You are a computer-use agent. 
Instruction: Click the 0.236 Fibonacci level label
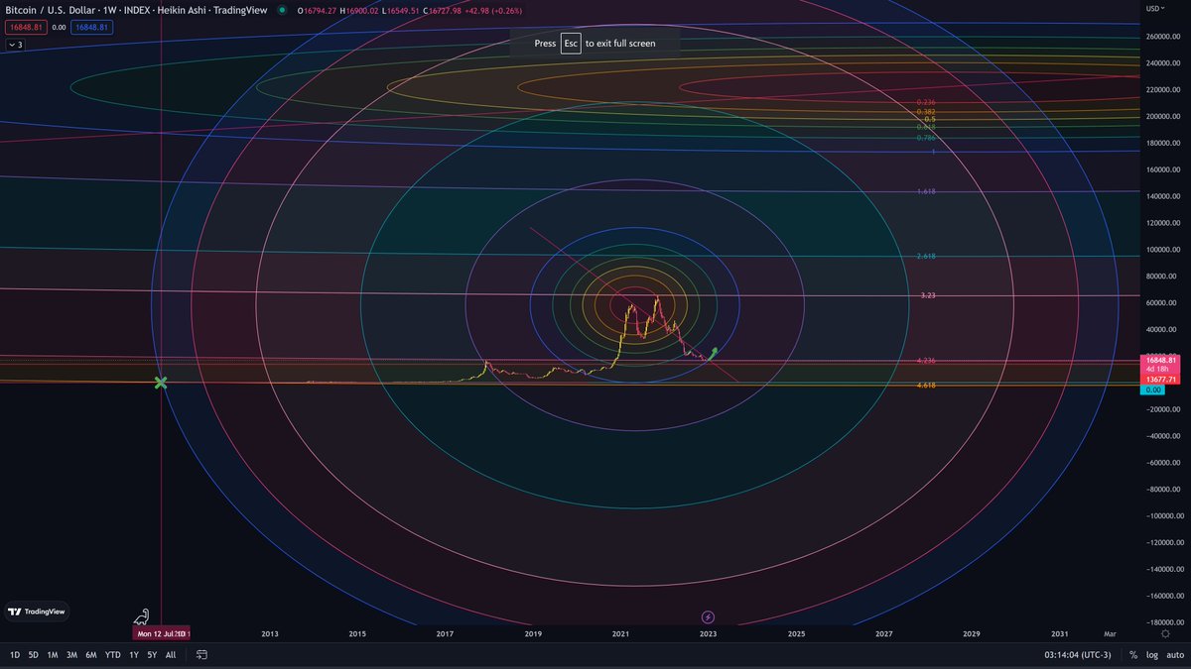[x=927, y=102]
